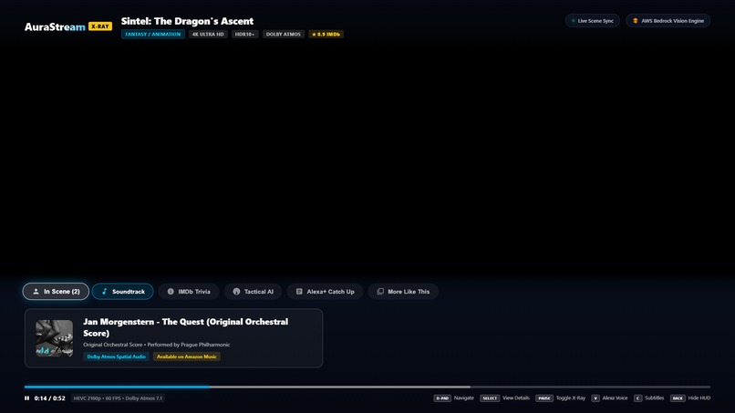Click the Toggle X-Ray label

pyautogui.click(x=571, y=398)
